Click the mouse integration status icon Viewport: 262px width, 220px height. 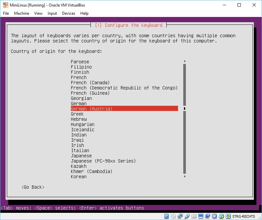click(x=221, y=216)
